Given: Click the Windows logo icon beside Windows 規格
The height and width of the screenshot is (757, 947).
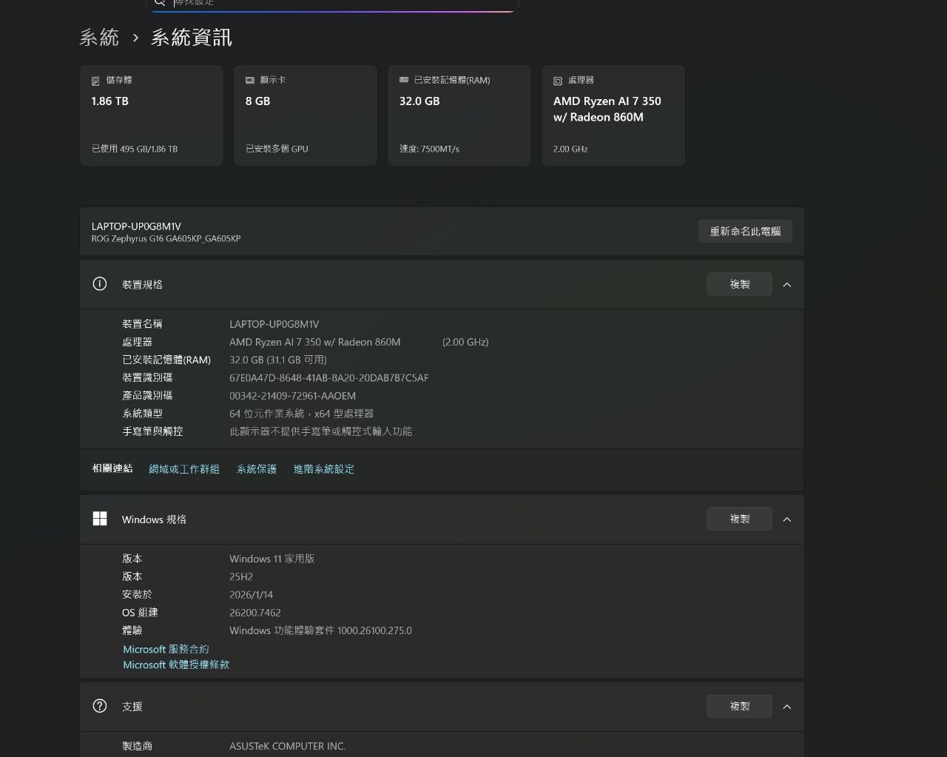Looking at the screenshot, I should (x=100, y=519).
